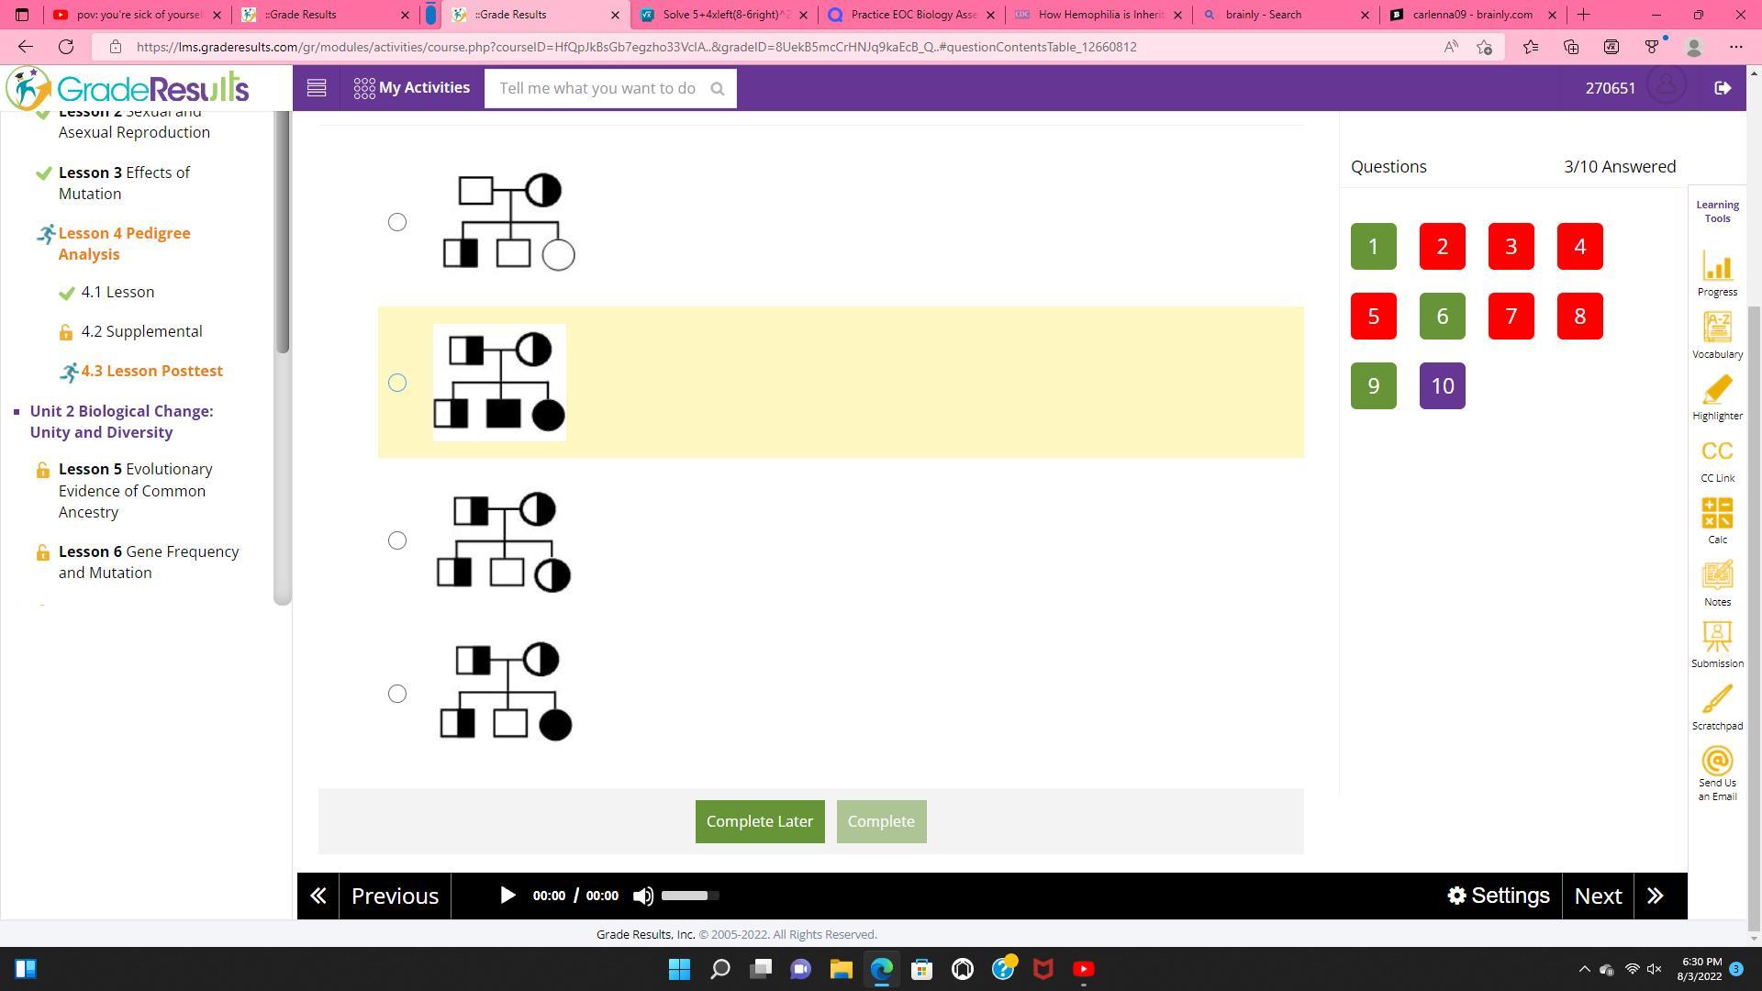Click the CC Link icon
This screenshot has width=1762, height=991.
(x=1716, y=459)
